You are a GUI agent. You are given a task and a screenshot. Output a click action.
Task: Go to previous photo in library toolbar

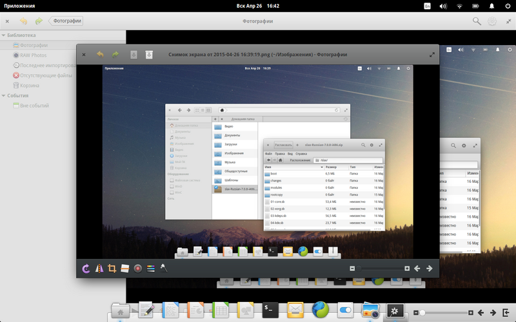(x=481, y=312)
